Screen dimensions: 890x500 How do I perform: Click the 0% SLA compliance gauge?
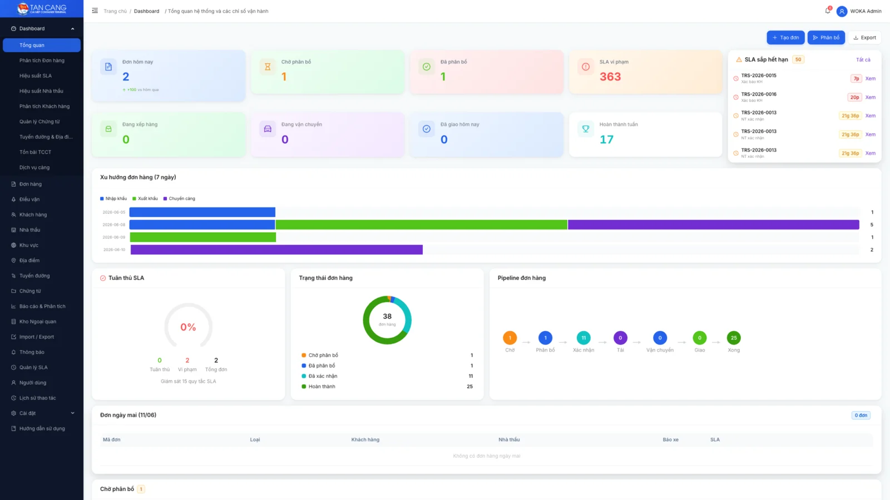click(188, 327)
